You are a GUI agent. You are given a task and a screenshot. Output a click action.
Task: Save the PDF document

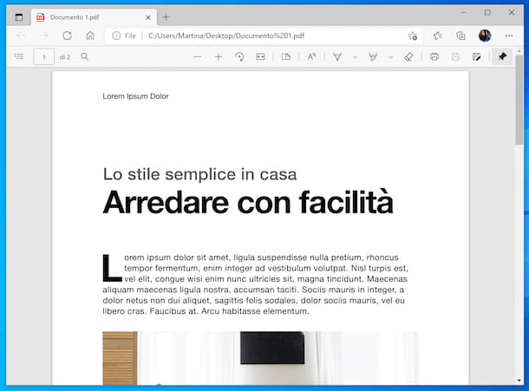455,56
